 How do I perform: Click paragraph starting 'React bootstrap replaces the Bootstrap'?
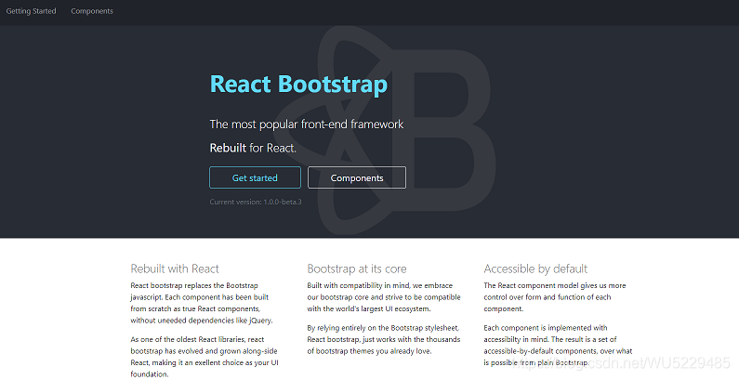(x=202, y=303)
